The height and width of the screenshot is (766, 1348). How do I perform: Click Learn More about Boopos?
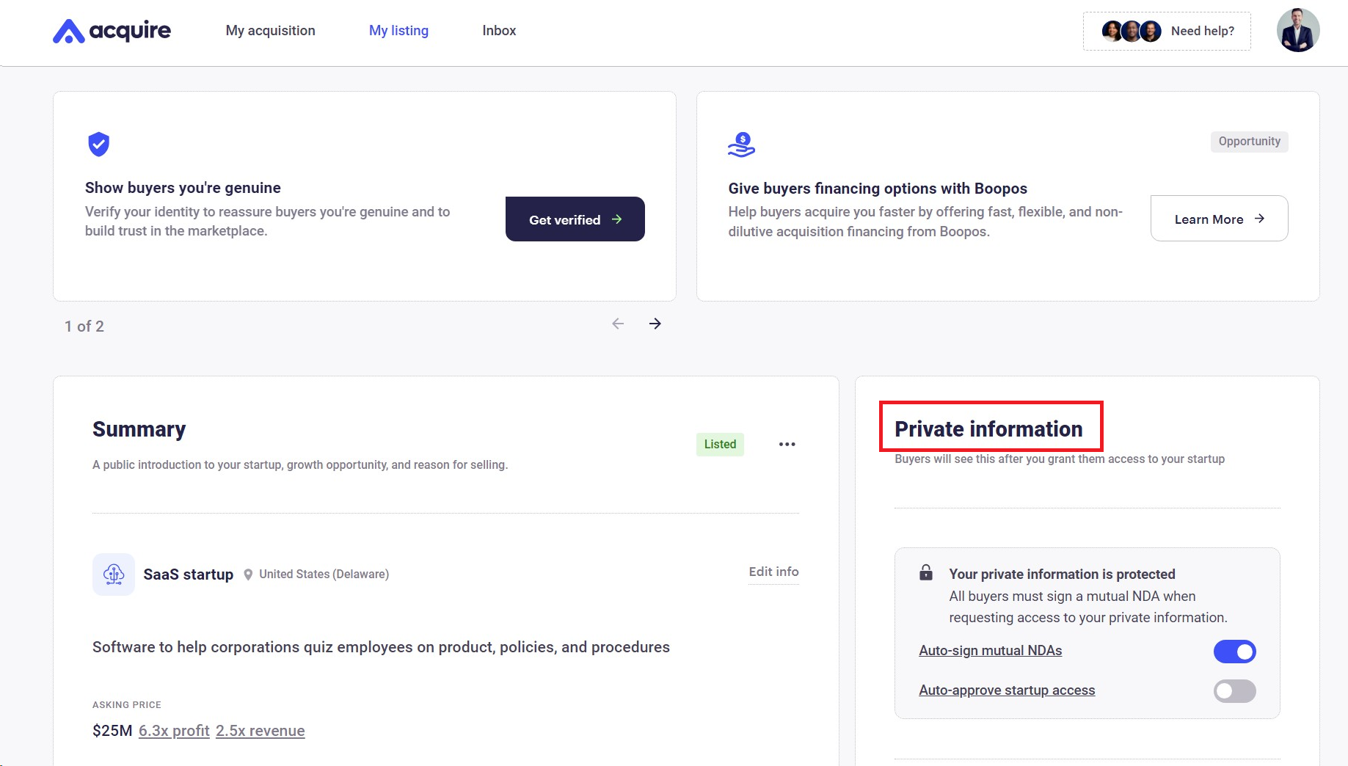(1219, 219)
